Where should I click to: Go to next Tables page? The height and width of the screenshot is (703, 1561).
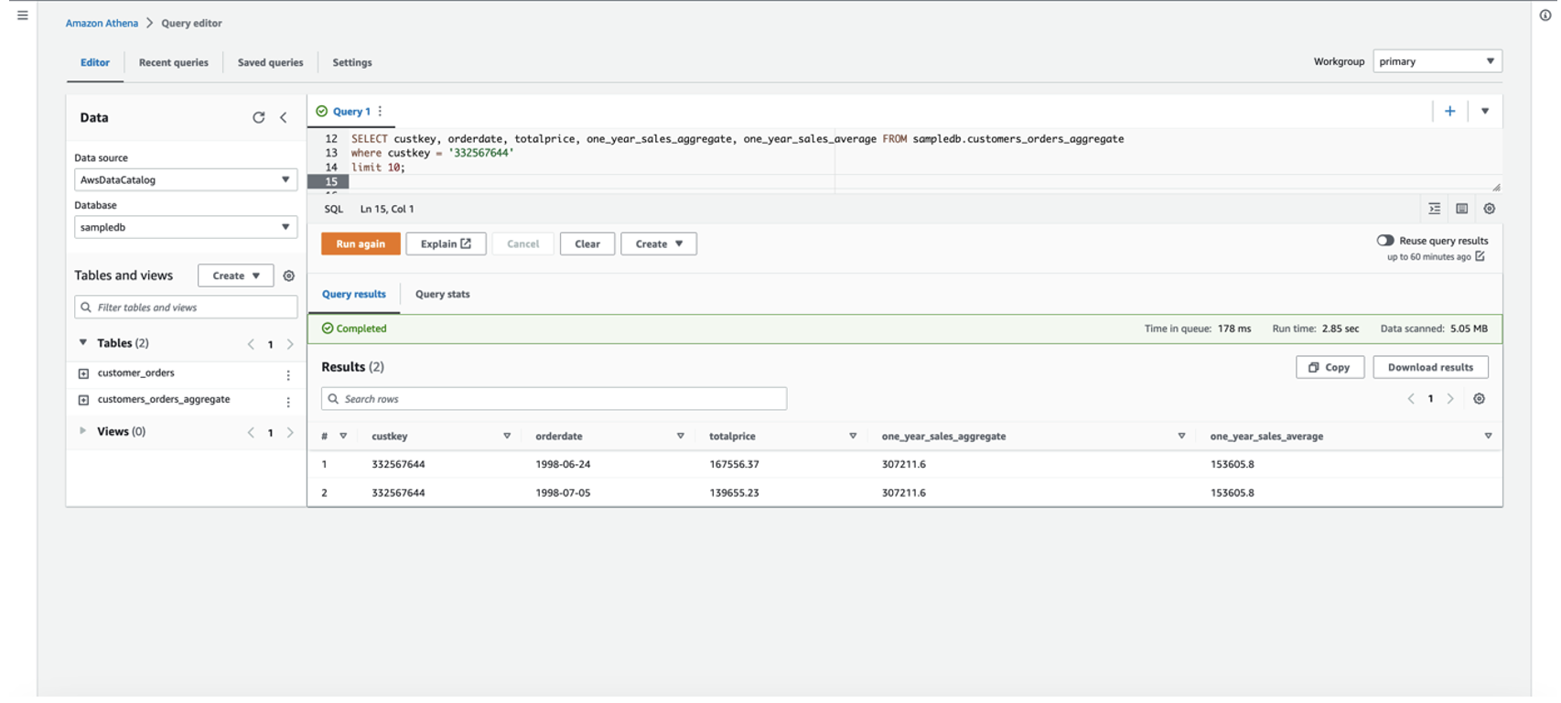coord(290,344)
